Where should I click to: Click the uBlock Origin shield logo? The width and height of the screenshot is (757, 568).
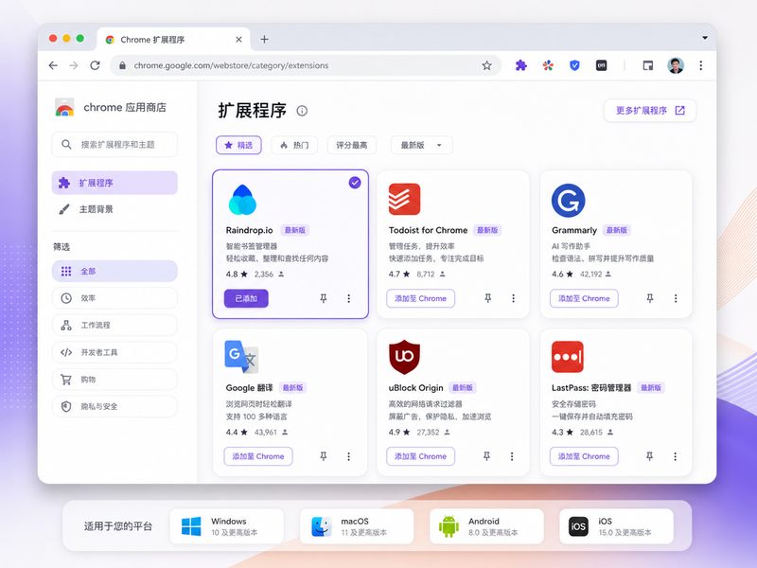404,357
